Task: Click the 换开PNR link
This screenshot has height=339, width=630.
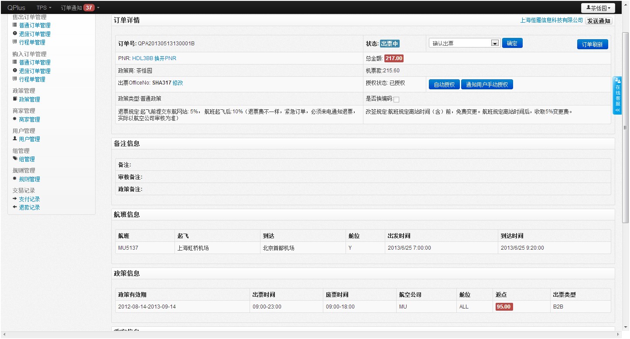Action: click(x=165, y=58)
